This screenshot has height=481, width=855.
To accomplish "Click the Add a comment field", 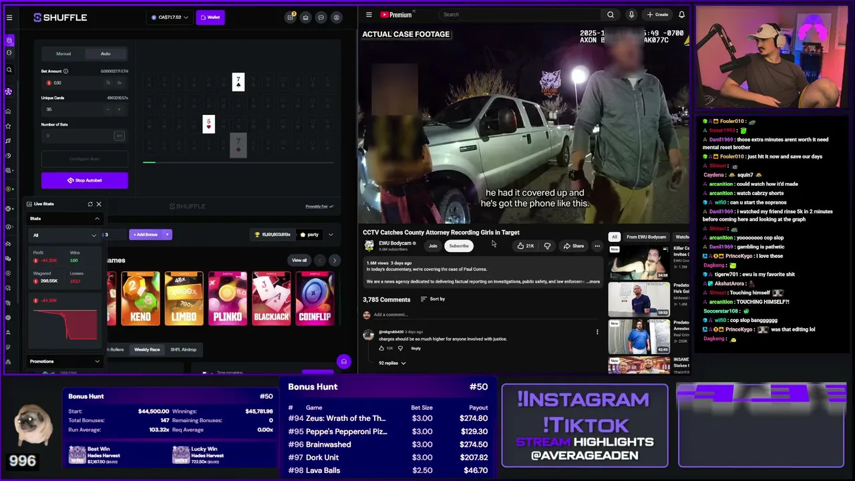I will click(486, 315).
